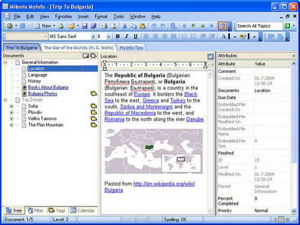Close the Attributes panel
The height and width of the screenshot is (225, 300).
tap(294, 56)
